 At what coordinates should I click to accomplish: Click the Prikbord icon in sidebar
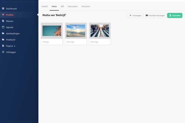(x=3, y=39)
